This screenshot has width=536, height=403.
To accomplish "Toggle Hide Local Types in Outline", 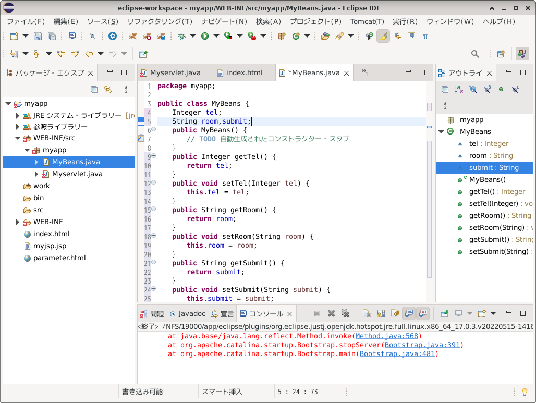I will (x=515, y=90).
